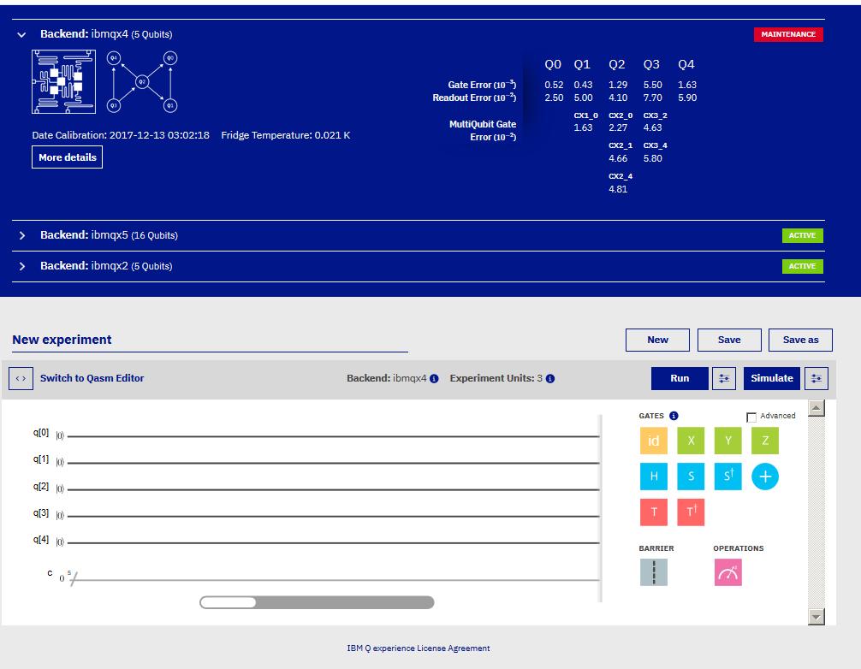Image resolution: width=861 pixels, height=669 pixels.
Task: Edit the New experiment title field
Action: [210, 340]
